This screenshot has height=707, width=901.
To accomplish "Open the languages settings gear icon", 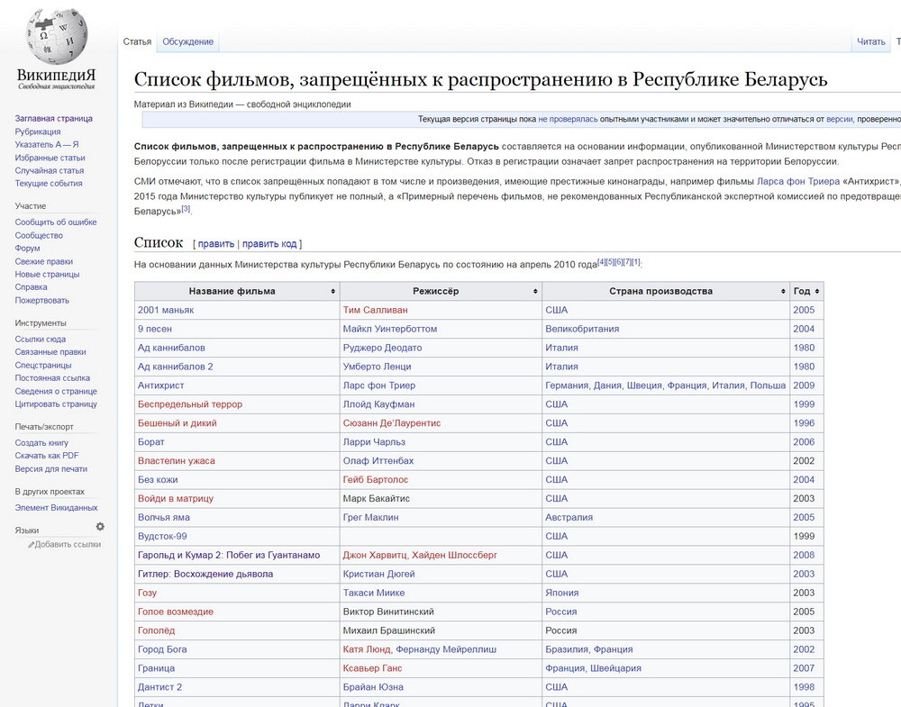I will [x=100, y=527].
